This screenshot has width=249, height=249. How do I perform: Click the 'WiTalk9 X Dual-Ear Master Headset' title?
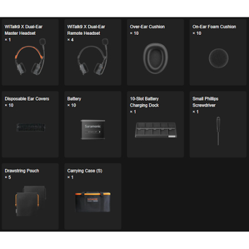23,30
